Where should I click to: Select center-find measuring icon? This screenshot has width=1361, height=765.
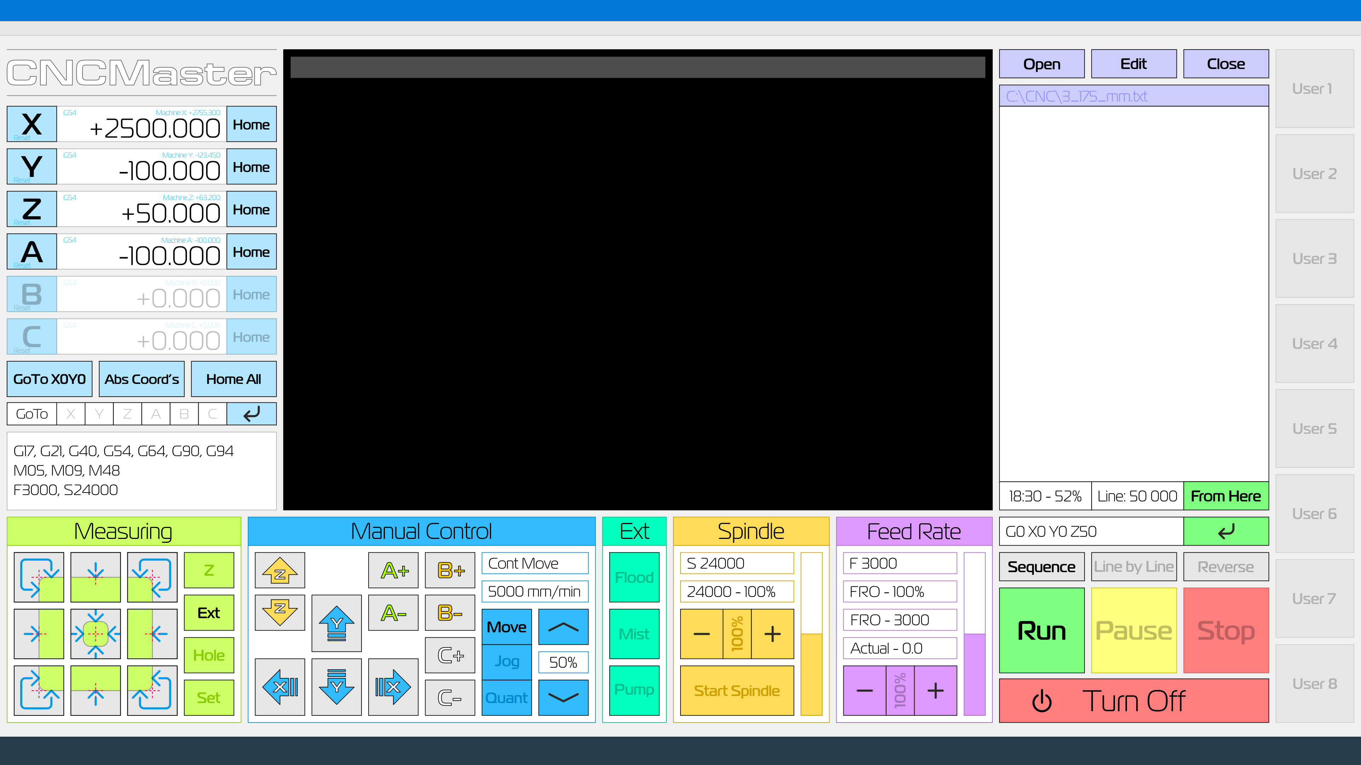95,633
